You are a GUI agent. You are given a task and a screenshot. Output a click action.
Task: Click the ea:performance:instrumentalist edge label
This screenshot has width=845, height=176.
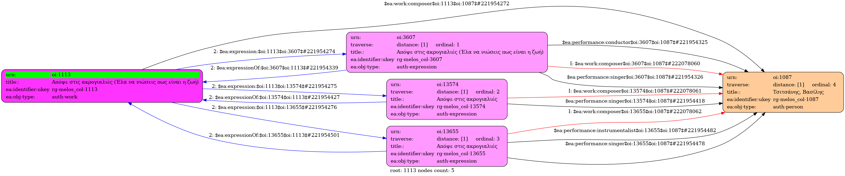635,130
